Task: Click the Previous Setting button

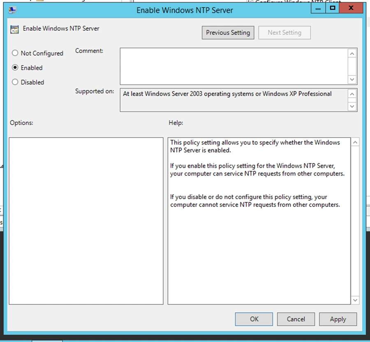Action: click(x=228, y=32)
